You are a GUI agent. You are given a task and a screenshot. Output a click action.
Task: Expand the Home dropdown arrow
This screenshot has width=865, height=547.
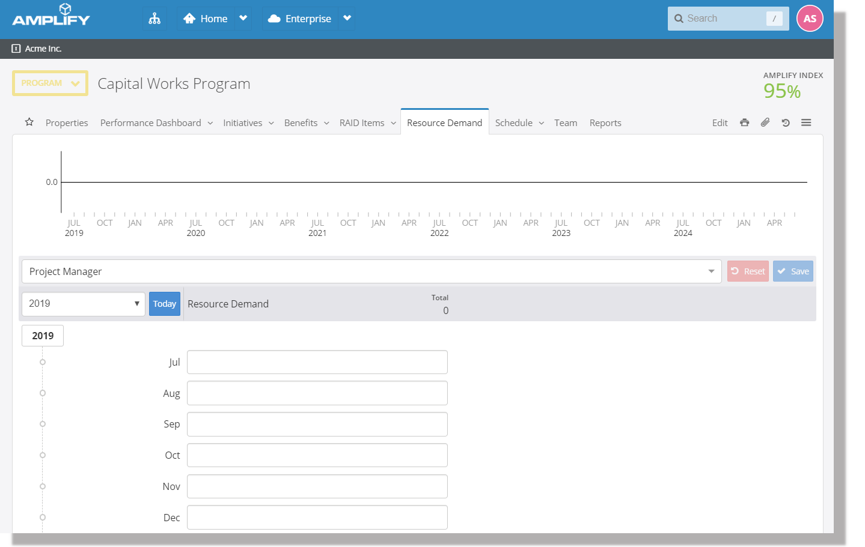pyautogui.click(x=243, y=19)
